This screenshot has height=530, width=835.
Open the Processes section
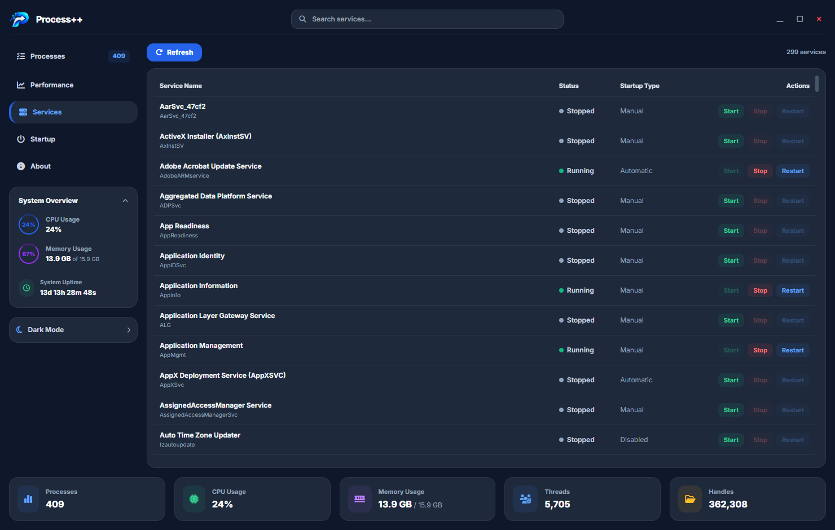(73, 56)
